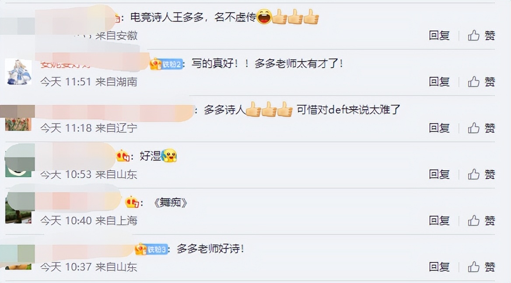Reply (回复) to the comment mentioning deft

439,128
